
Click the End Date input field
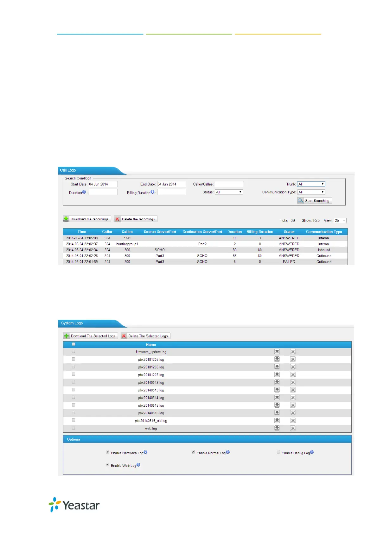[171, 184]
